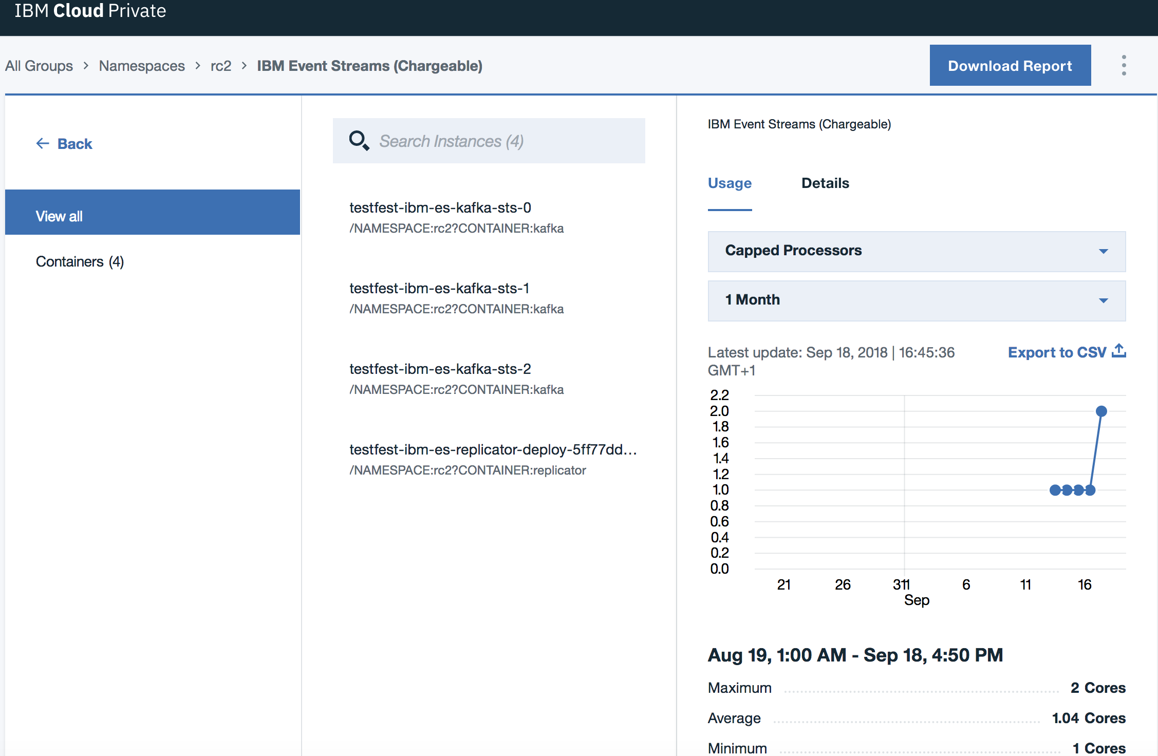Click the three-dot overflow menu icon

click(1124, 65)
